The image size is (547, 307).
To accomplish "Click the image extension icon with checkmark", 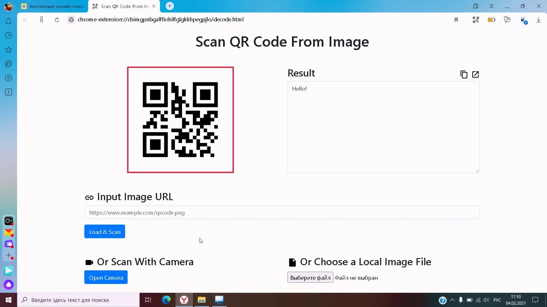I will click(x=523, y=20).
